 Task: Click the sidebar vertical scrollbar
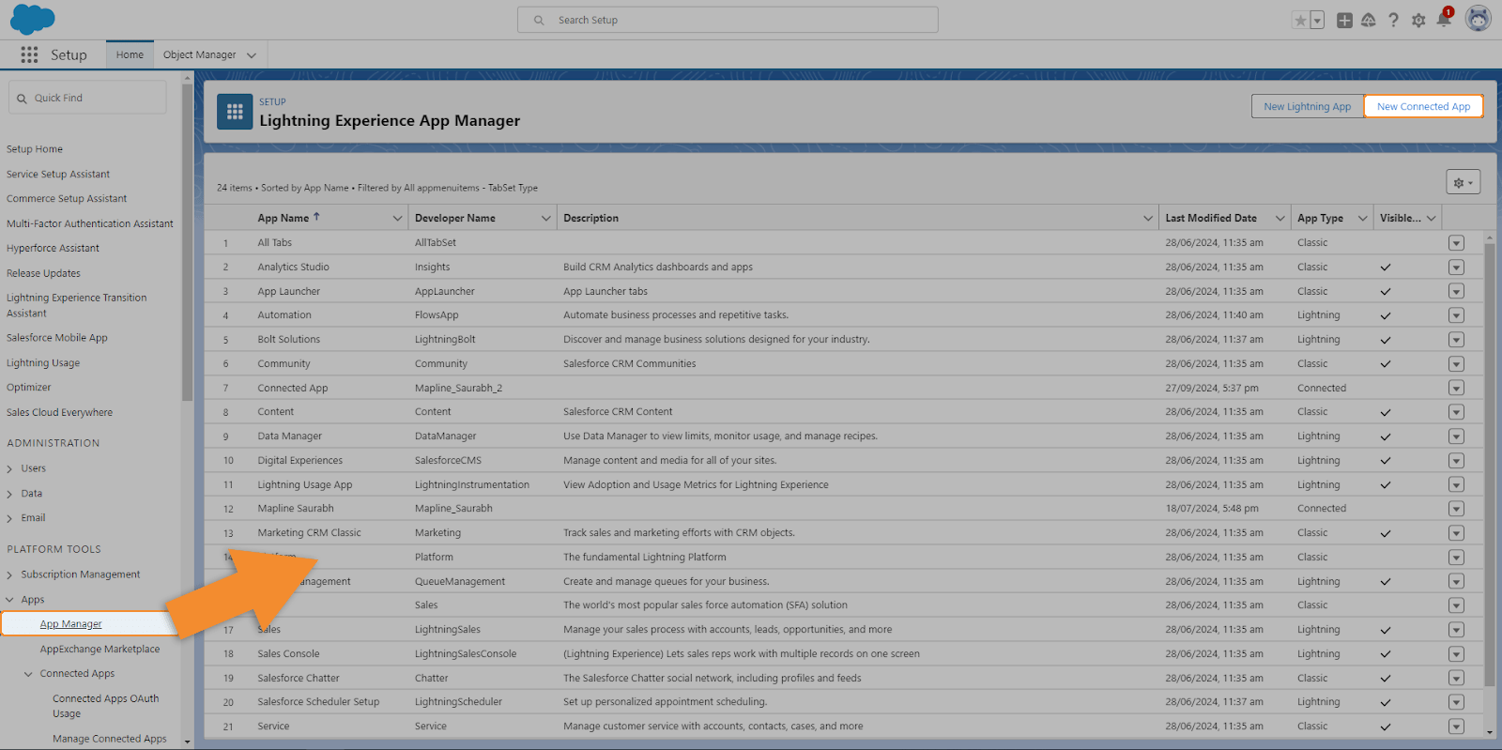point(188,244)
